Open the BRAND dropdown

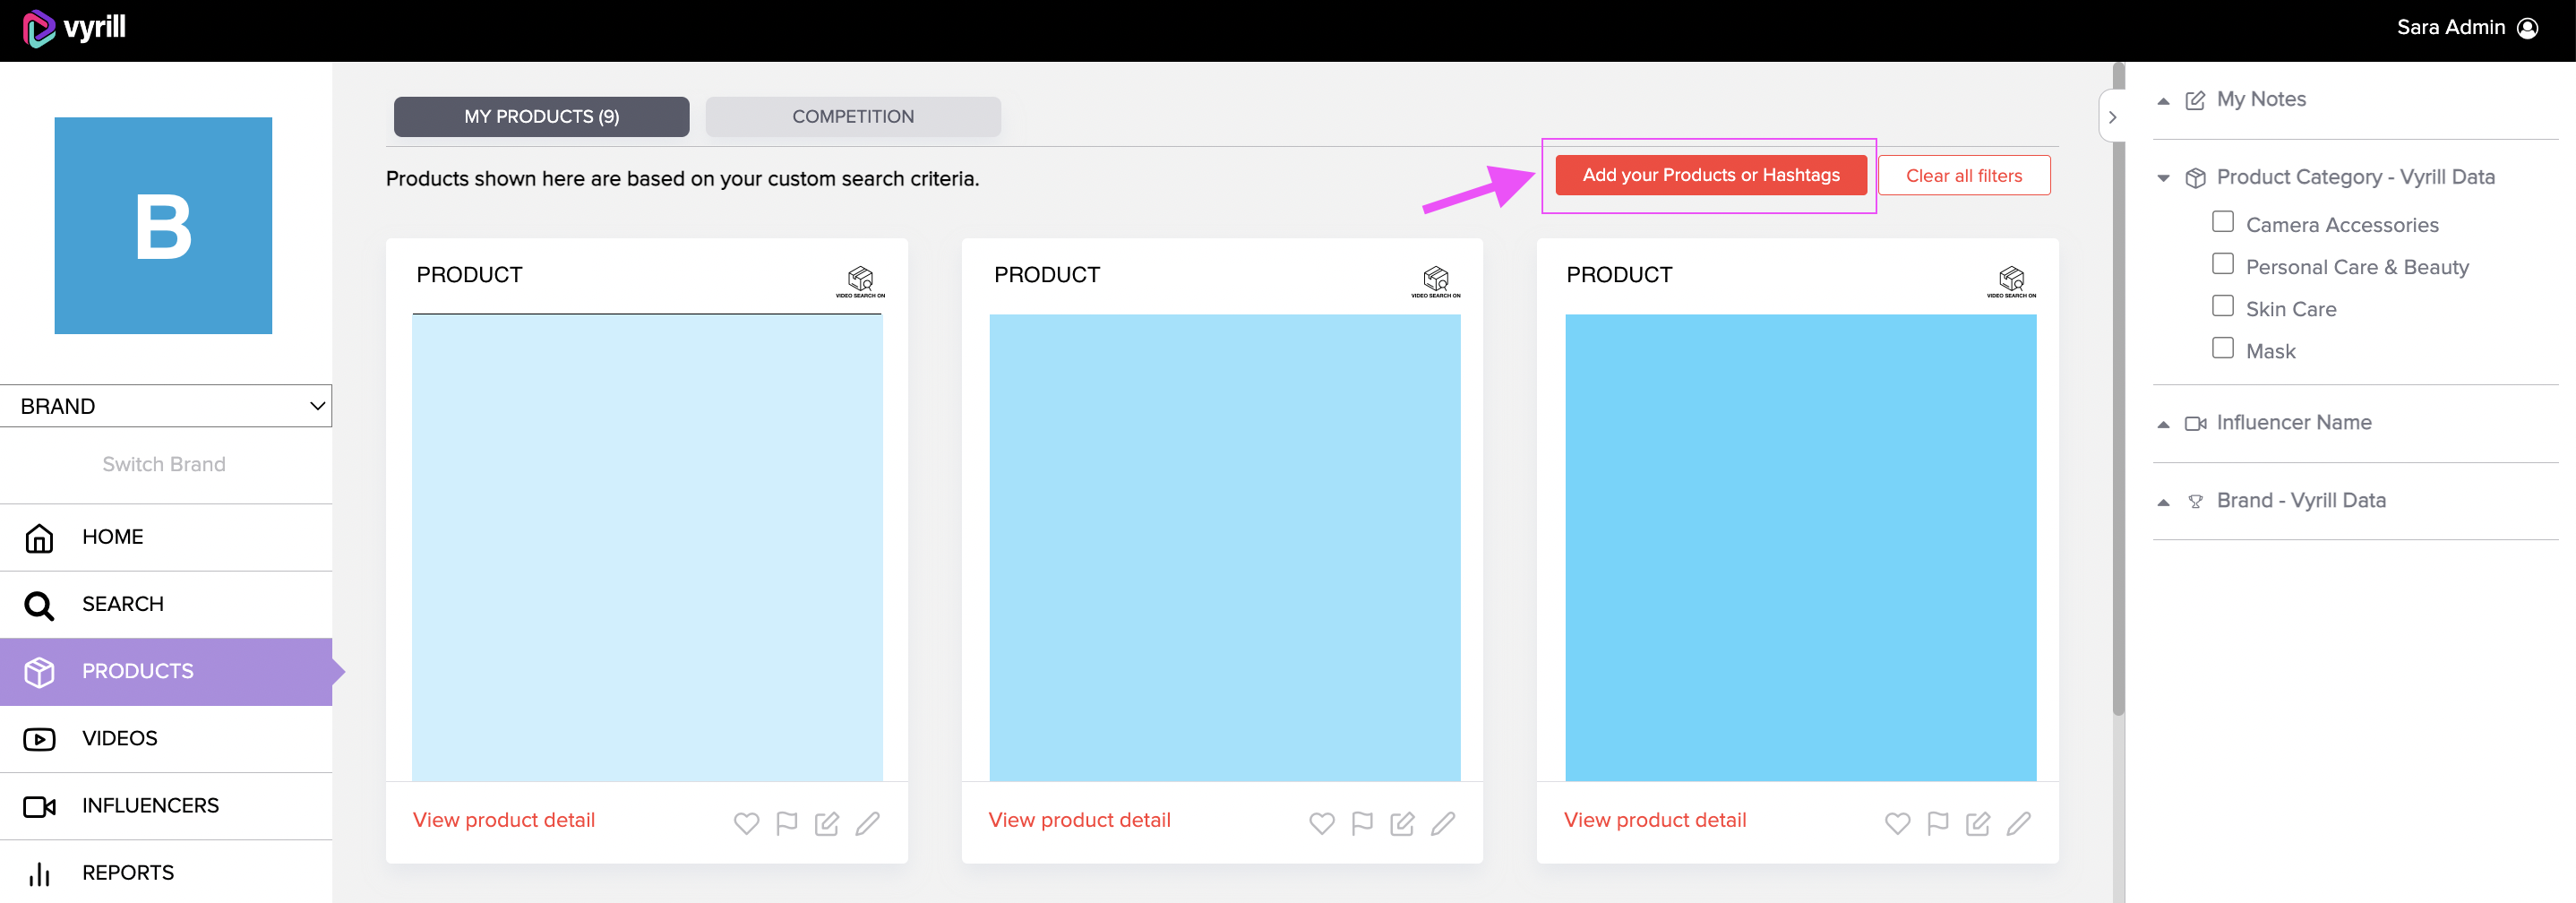(x=166, y=406)
